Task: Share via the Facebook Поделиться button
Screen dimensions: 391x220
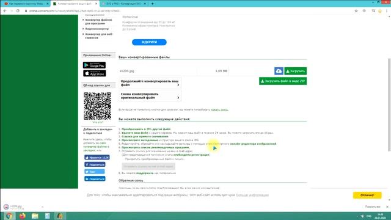Action: [x=95, y=164]
